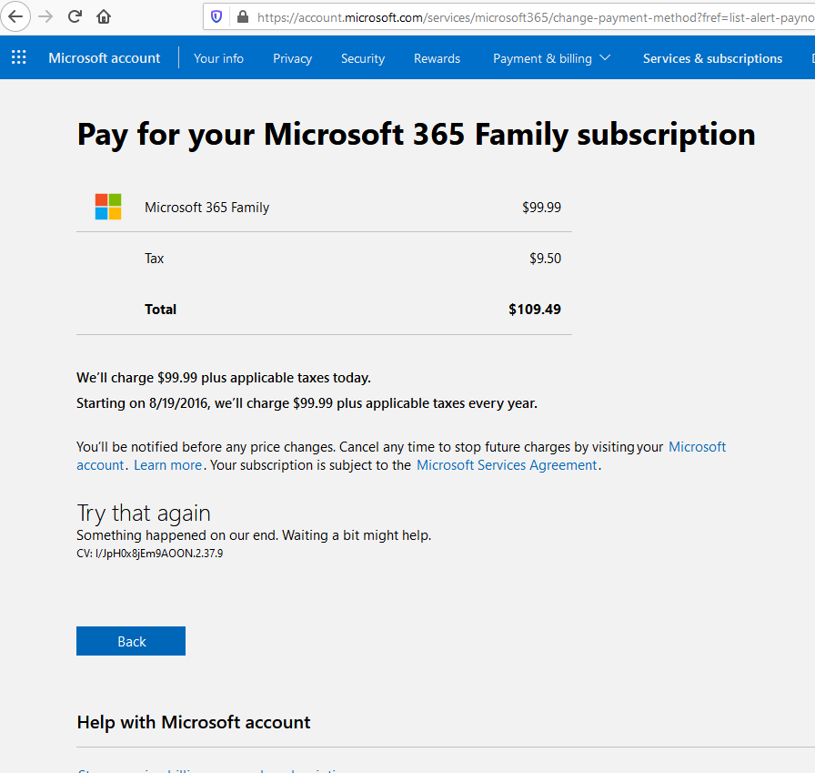Open Services & subscriptions
The width and height of the screenshot is (815, 773).
(712, 58)
